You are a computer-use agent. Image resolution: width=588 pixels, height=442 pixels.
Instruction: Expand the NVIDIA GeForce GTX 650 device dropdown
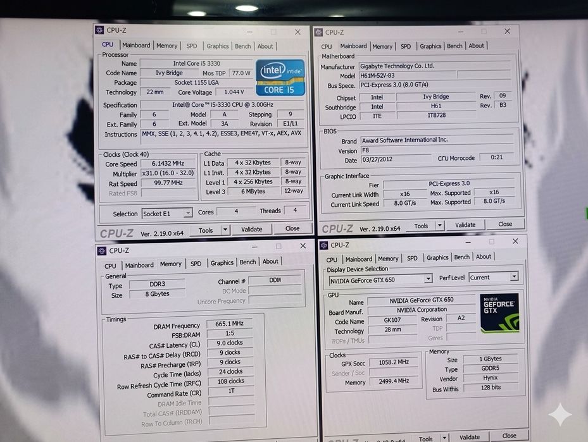pyautogui.click(x=428, y=279)
